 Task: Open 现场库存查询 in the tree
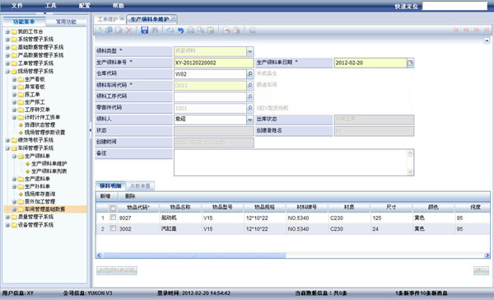click(40, 194)
